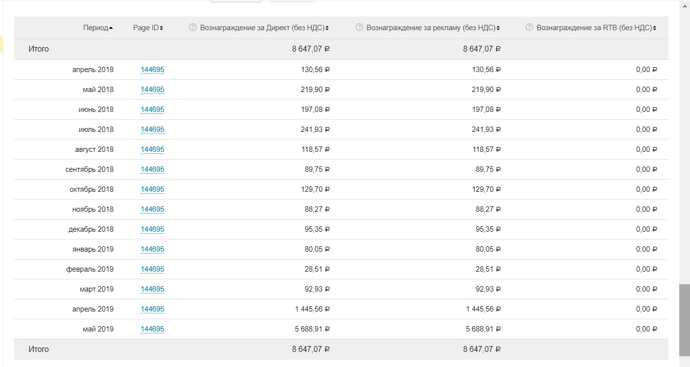Click help icon beside Вознаграждение за RTB
The width and height of the screenshot is (690, 367).
point(529,28)
